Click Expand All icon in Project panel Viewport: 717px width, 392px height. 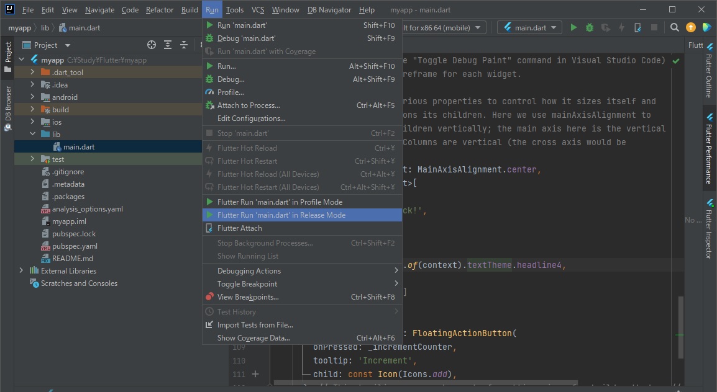pos(168,45)
